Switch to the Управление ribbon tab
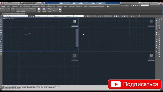 pos(60,7)
